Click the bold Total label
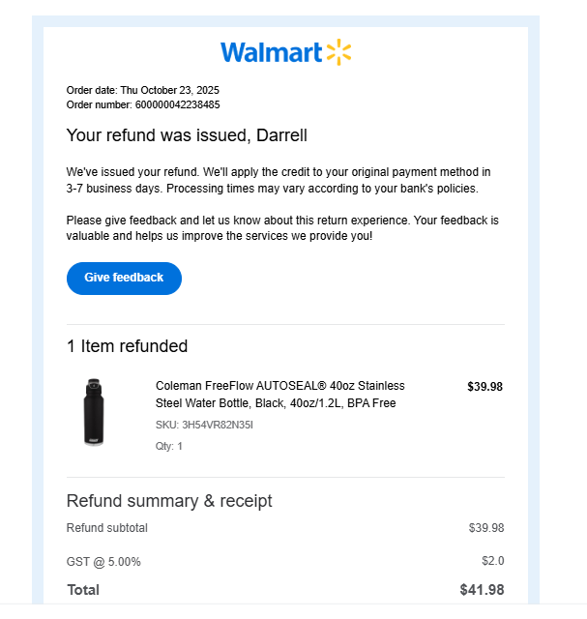 coord(83,590)
